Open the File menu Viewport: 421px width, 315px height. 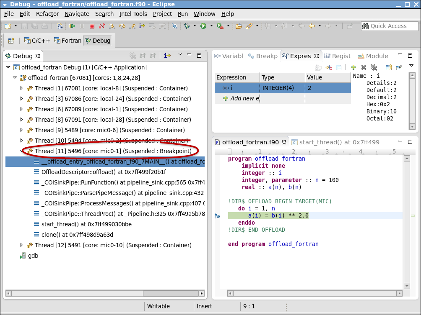[x=9, y=14]
